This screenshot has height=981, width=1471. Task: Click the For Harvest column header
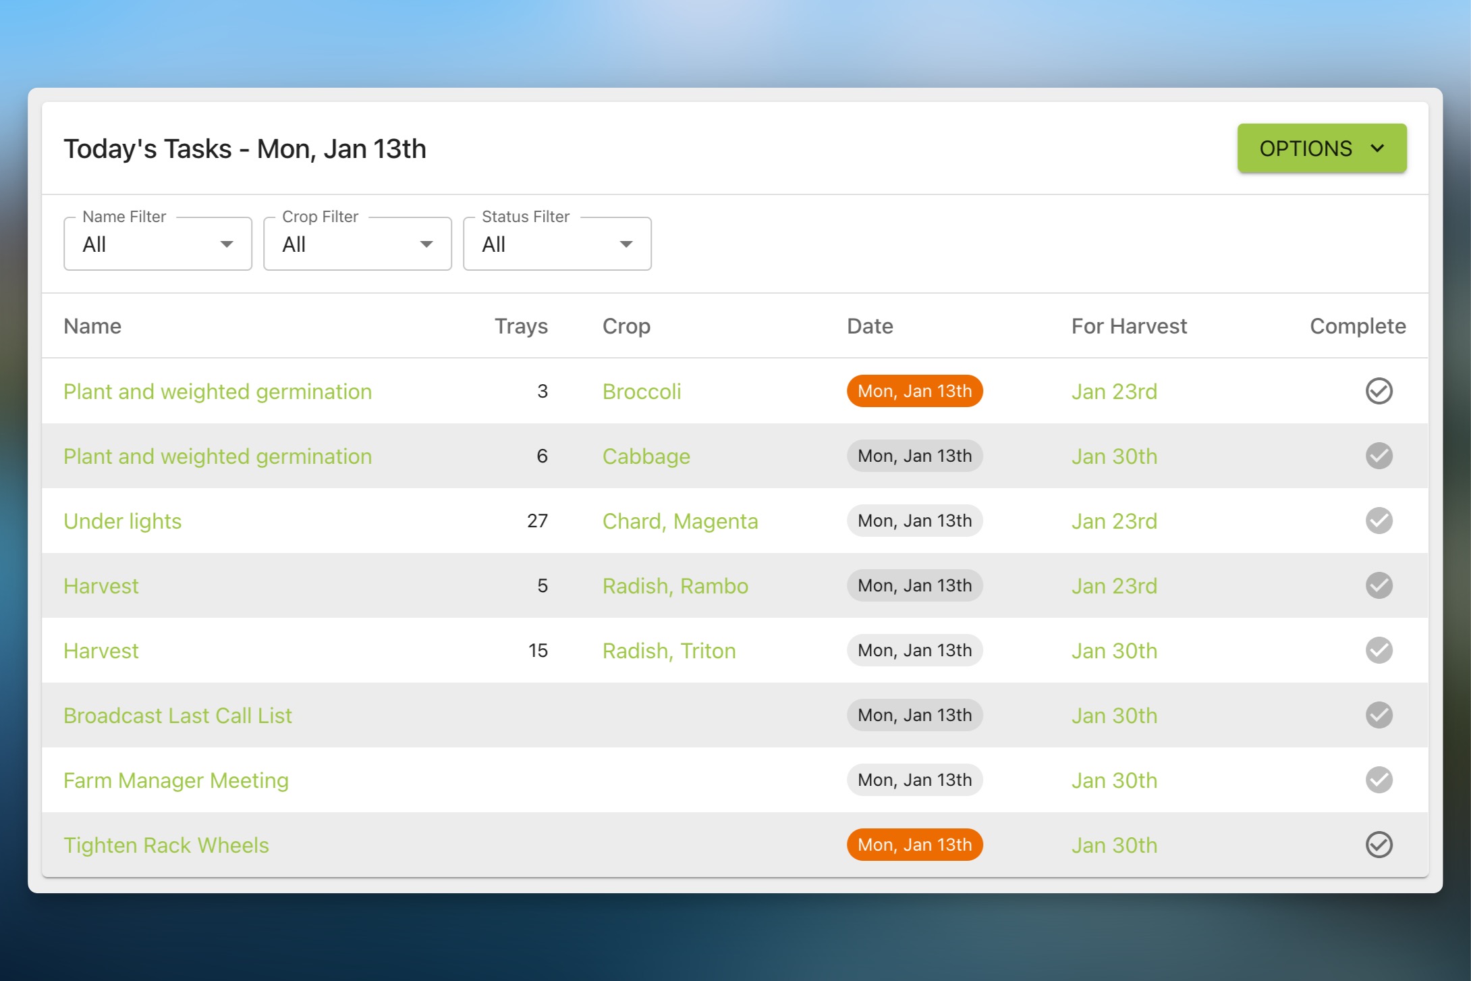(1128, 325)
